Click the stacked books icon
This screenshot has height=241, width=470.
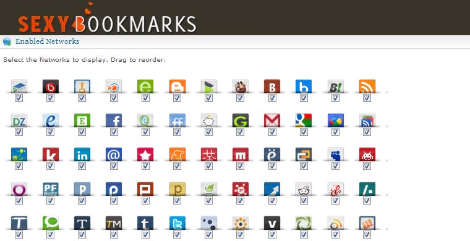[19, 87]
